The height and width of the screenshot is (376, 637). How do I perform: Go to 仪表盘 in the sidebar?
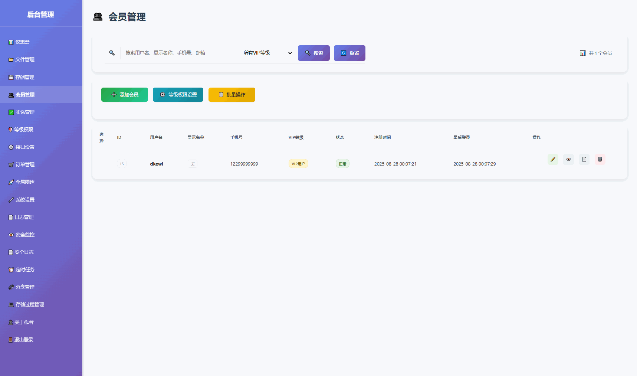(22, 42)
